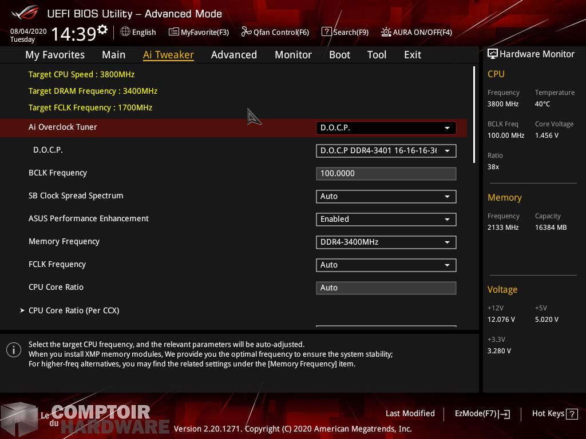Image resolution: width=586 pixels, height=439 pixels.
Task: Open the Ai Overclock Tuner dropdown
Action: (386, 127)
